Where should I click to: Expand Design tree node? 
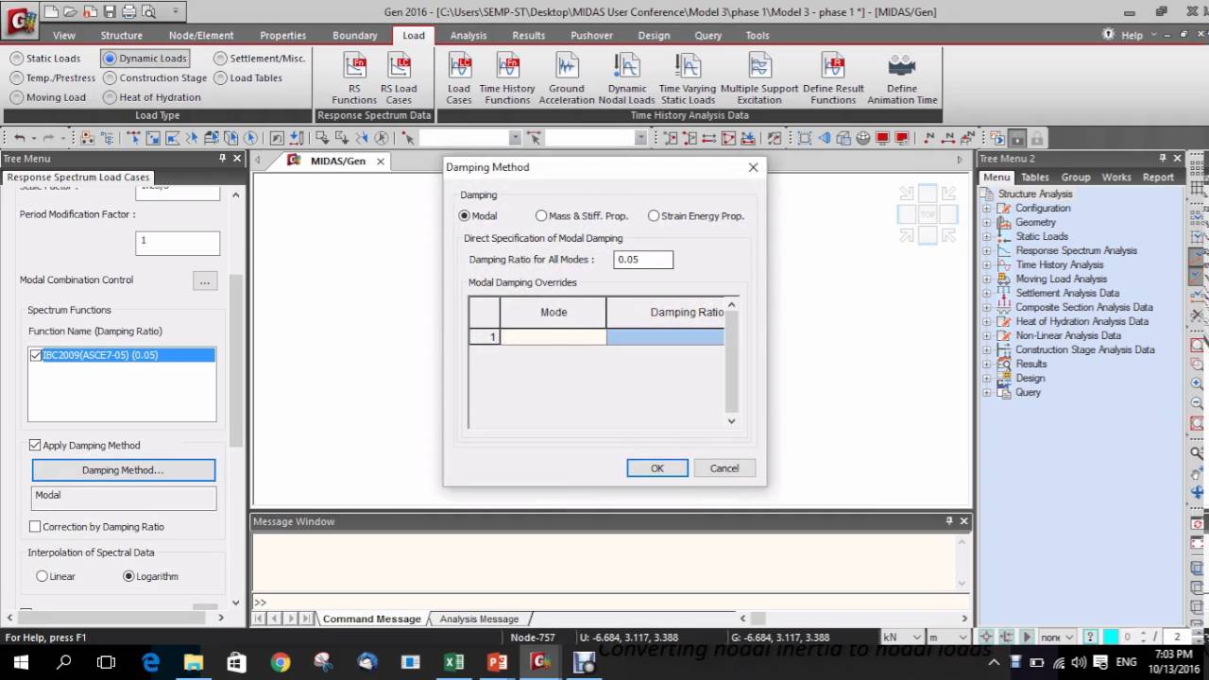coord(986,378)
